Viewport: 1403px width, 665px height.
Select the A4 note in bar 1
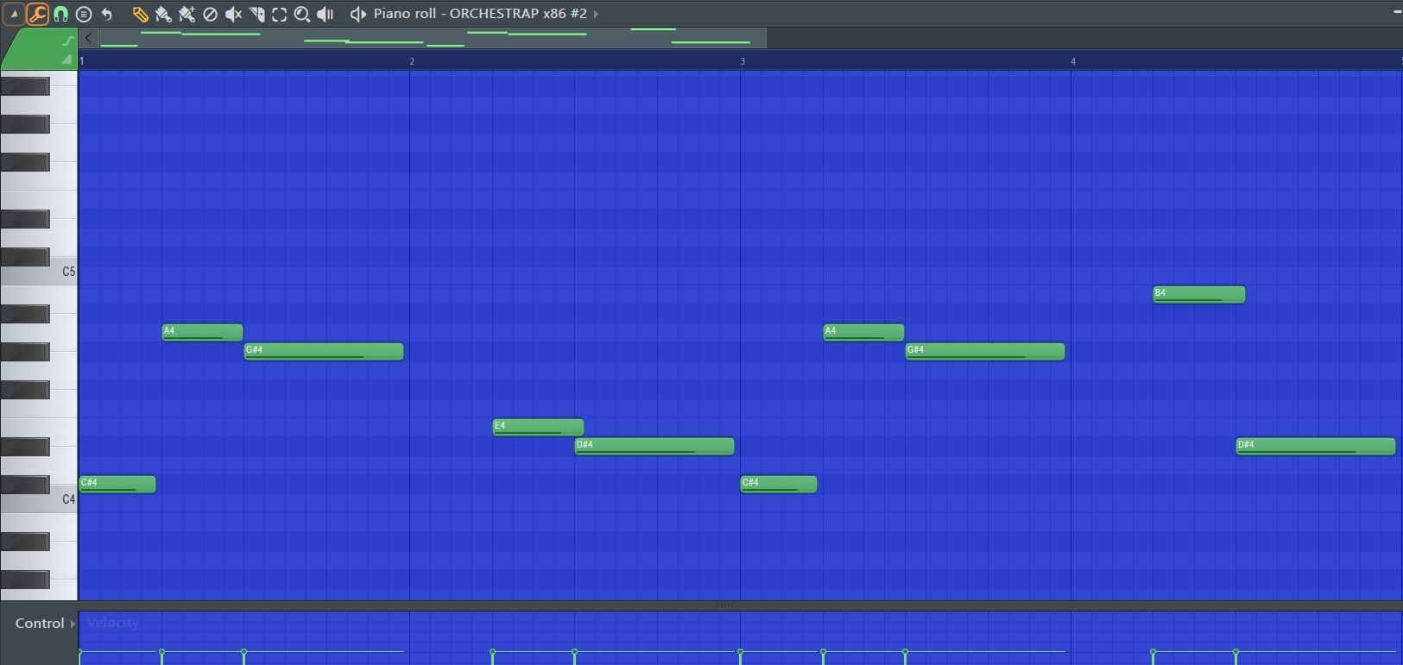pos(203,332)
